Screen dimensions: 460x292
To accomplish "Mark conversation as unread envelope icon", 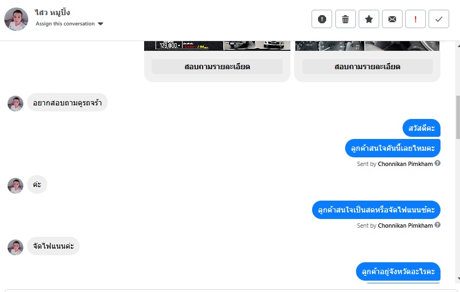I will (x=392, y=19).
